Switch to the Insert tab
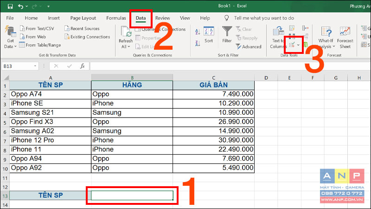Viewport: 371px width, 209px height. tap(54, 18)
